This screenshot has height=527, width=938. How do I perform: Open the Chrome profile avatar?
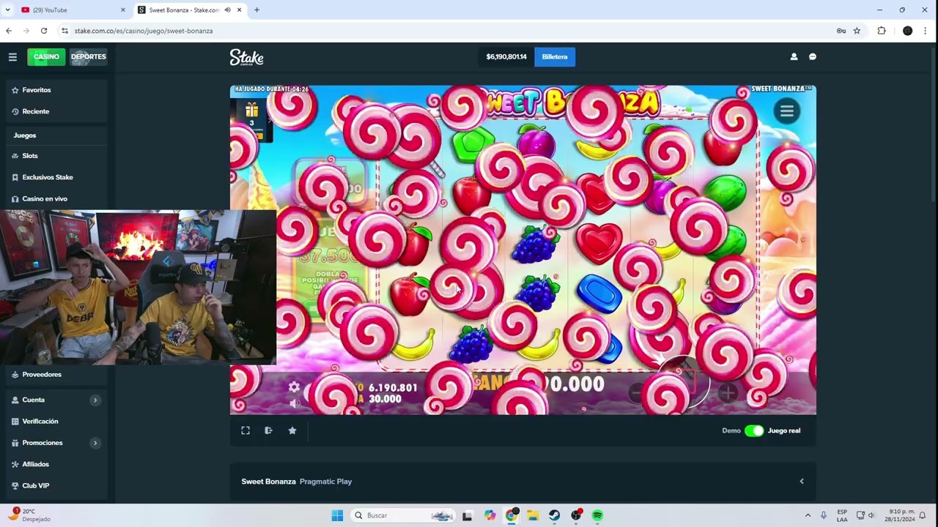coord(907,31)
